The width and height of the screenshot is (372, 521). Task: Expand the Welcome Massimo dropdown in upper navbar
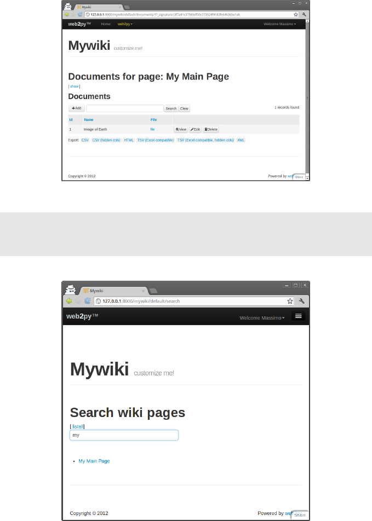(x=279, y=24)
